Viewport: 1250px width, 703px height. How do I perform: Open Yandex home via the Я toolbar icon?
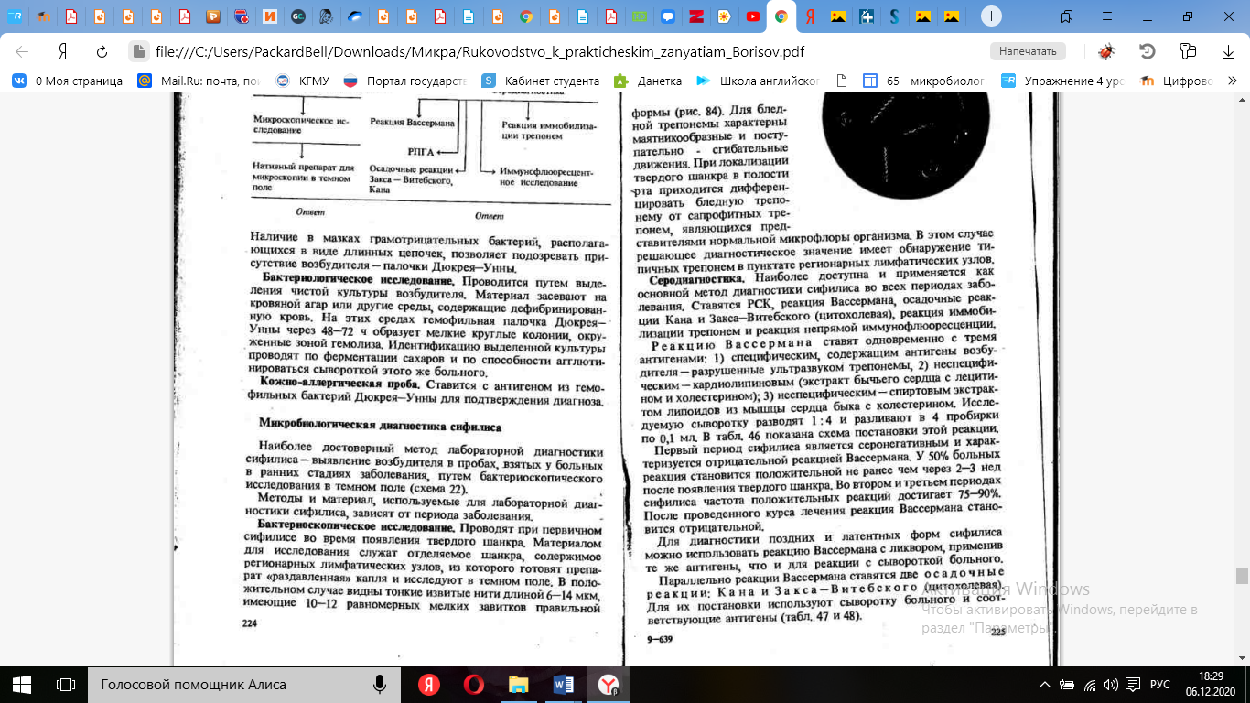pos(62,51)
